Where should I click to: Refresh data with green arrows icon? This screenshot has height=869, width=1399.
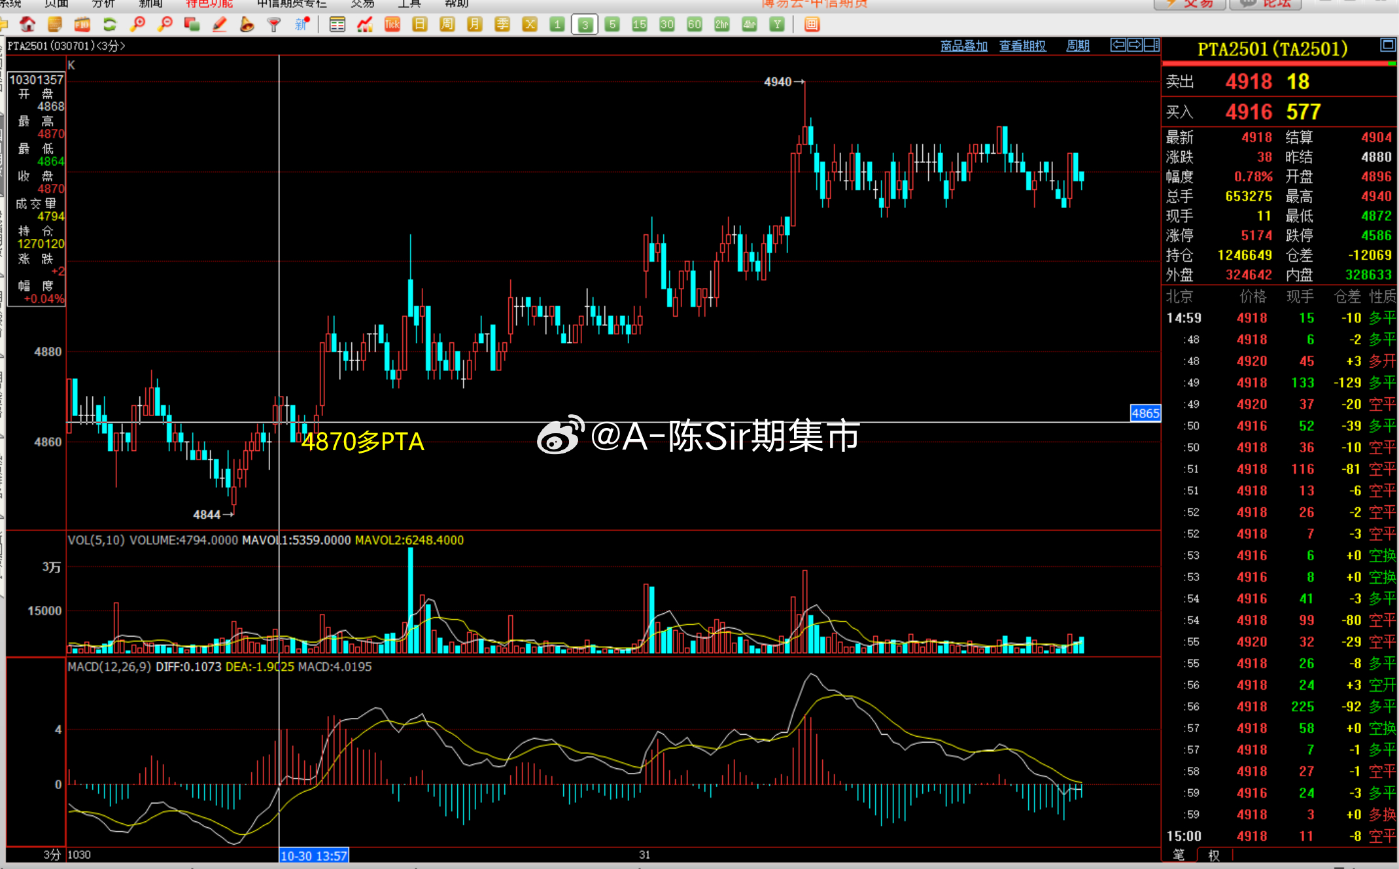coord(110,25)
